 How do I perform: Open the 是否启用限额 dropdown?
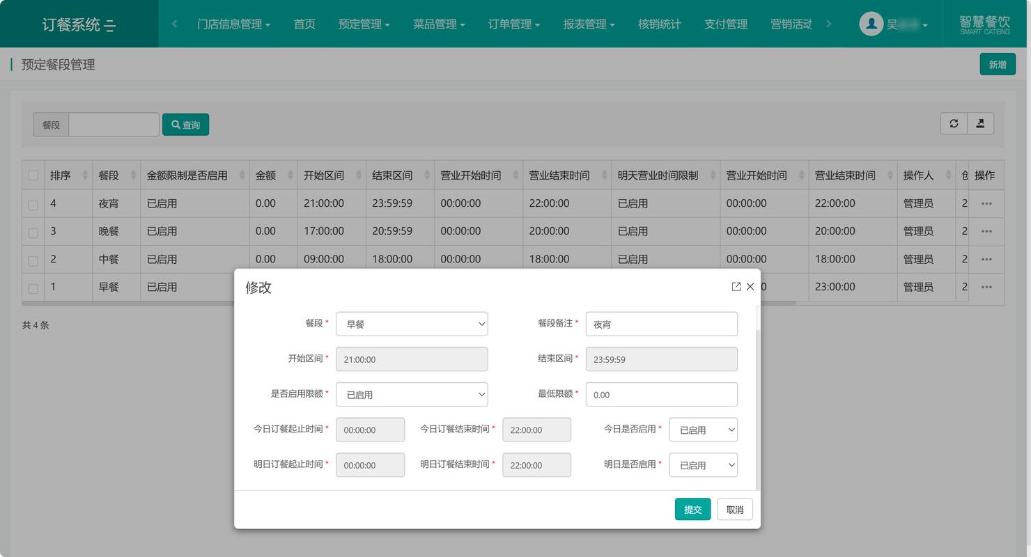point(412,394)
